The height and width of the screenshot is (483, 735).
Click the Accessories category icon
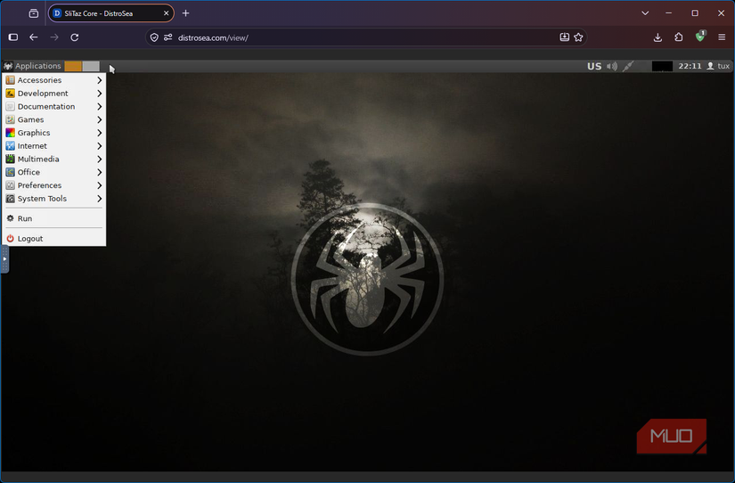[x=11, y=80]
